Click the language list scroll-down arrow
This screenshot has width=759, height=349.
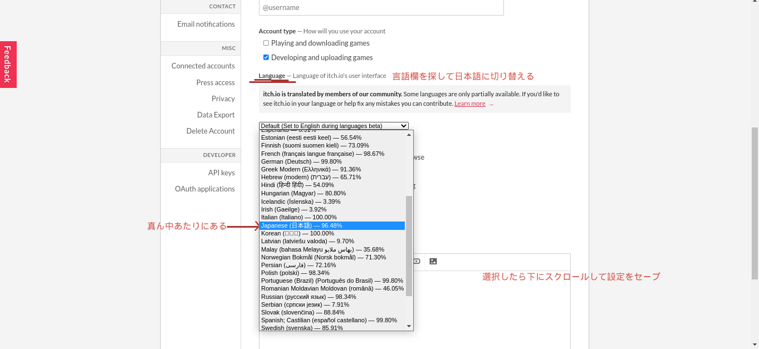[409, 326]
